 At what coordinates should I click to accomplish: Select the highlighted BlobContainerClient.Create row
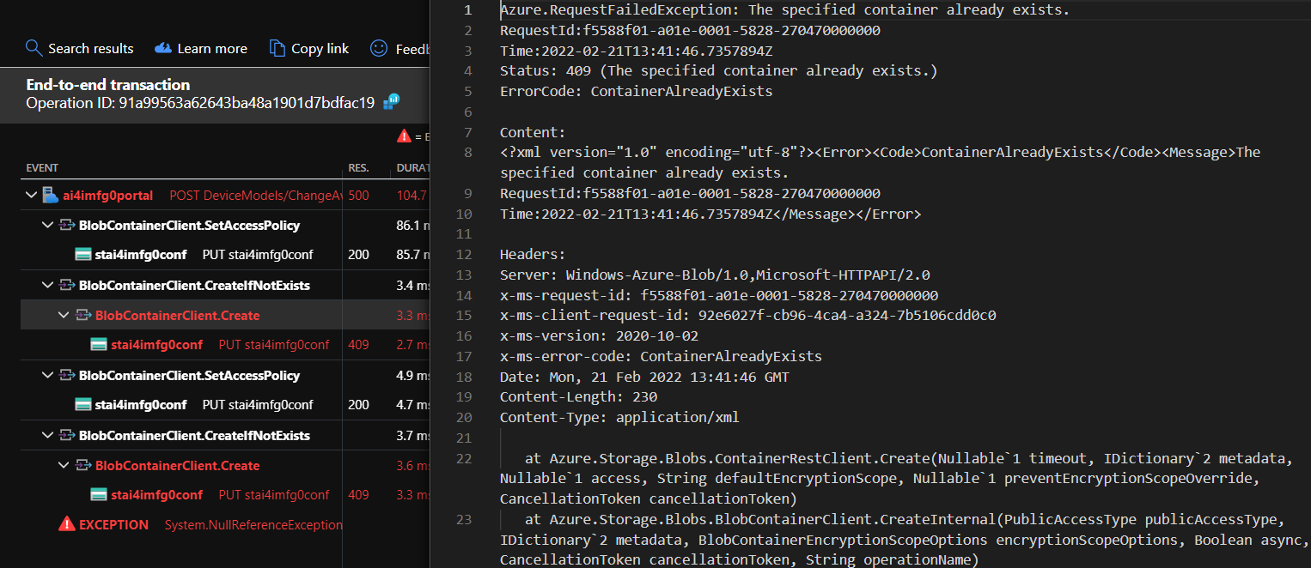point(177,315)
